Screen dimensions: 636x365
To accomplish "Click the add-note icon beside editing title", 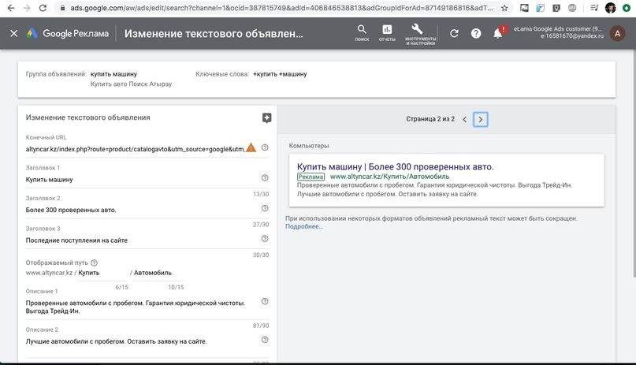I will tap(266, 118).
